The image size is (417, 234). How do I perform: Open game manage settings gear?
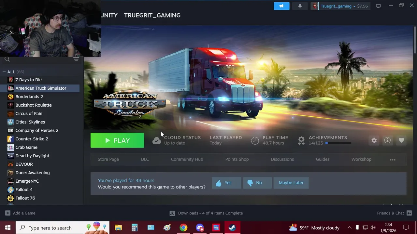(374, 140)
